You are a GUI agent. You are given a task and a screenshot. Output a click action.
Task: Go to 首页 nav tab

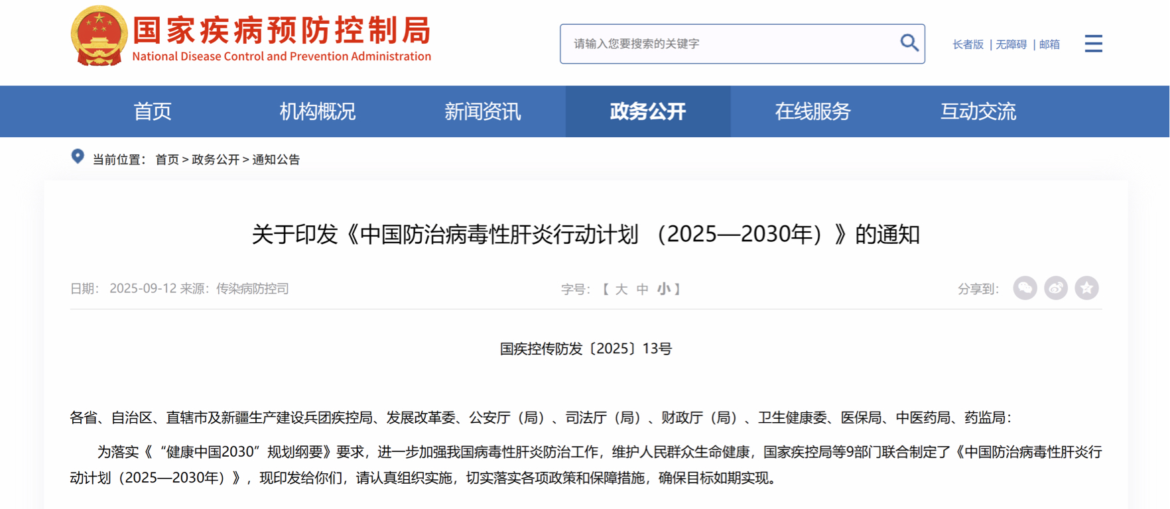pyautogui.click(x=153, y=111)
